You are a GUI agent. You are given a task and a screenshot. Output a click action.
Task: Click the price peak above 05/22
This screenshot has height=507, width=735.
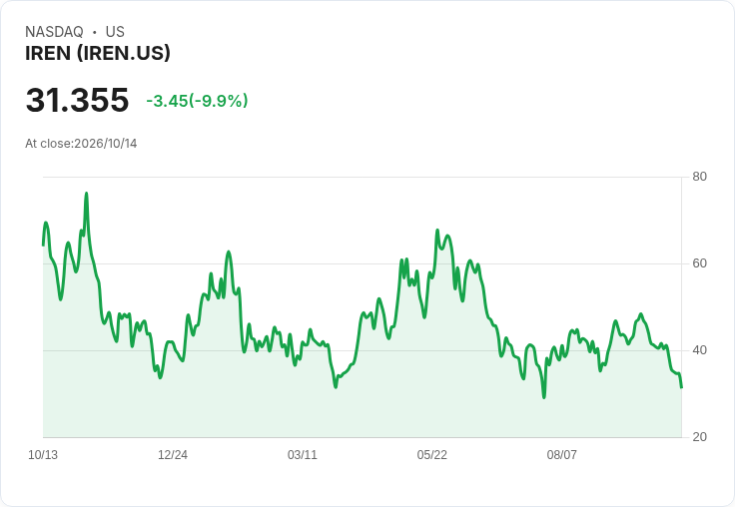(x=437, y=231)
